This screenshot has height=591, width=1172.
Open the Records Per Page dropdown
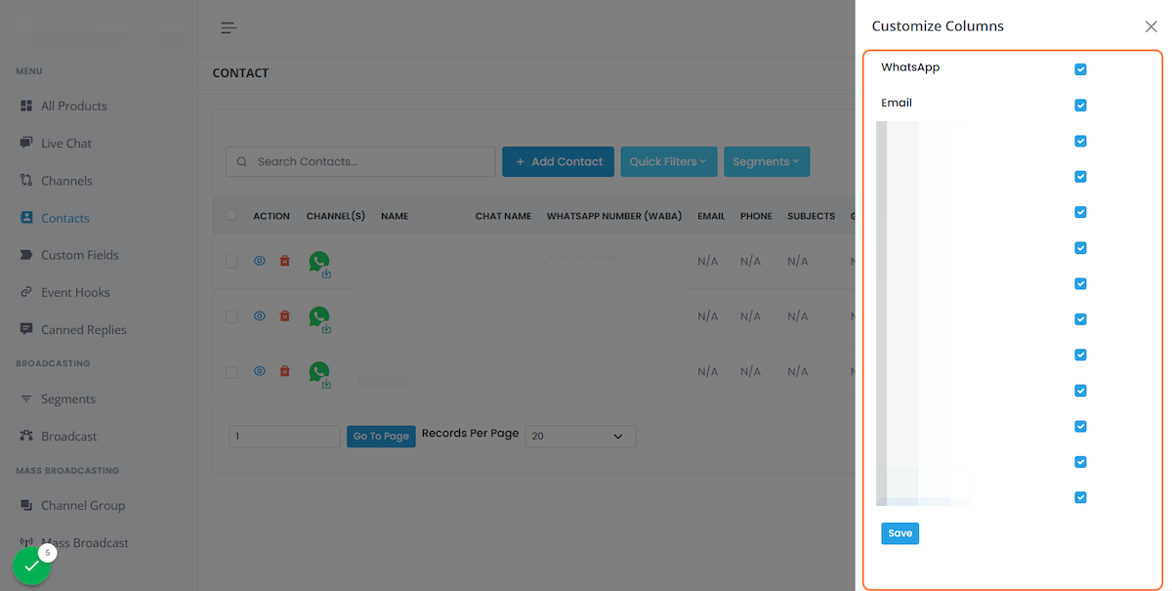[x=580, y=436]
